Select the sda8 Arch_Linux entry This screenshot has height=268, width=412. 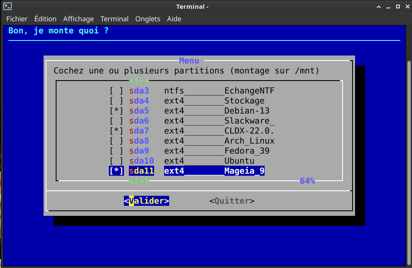192,141
